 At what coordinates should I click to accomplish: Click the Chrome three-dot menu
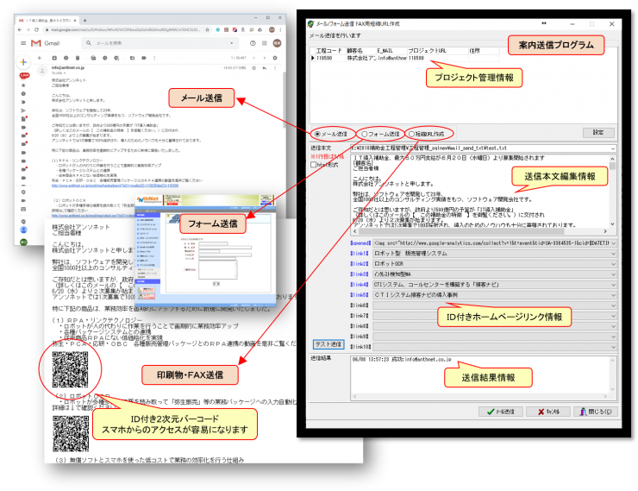(280, 29)
